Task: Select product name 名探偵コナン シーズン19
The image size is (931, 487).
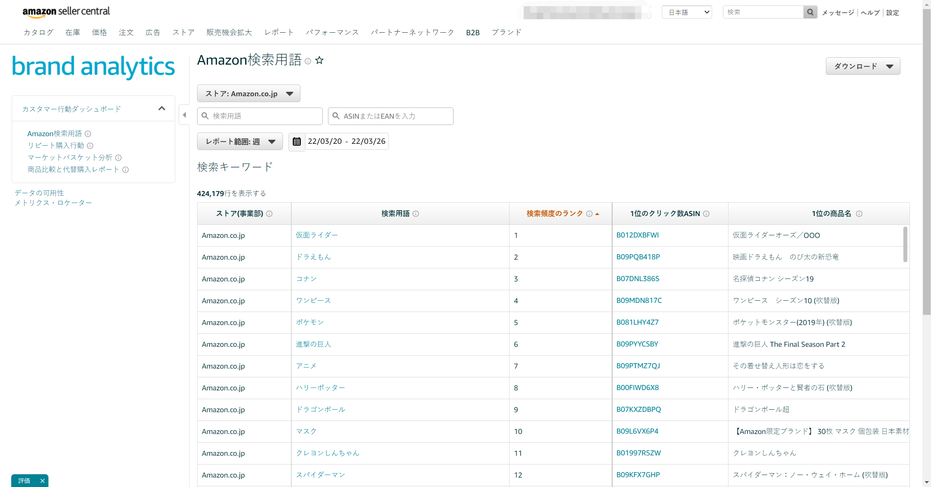Action: [x=773, y=279]
